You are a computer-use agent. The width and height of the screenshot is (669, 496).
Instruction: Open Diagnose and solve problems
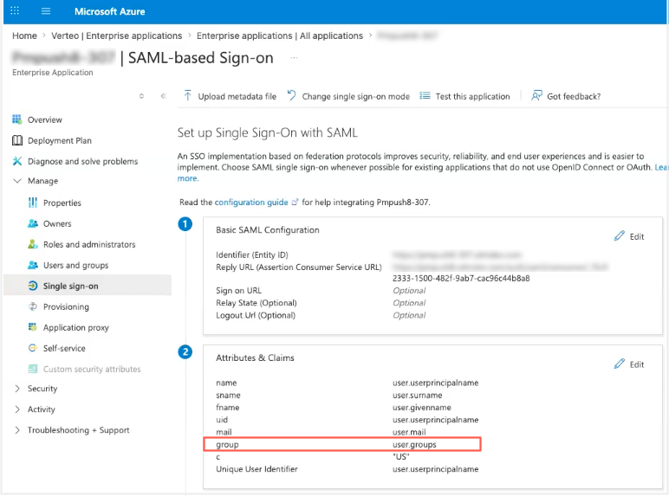tap(83, 162)
